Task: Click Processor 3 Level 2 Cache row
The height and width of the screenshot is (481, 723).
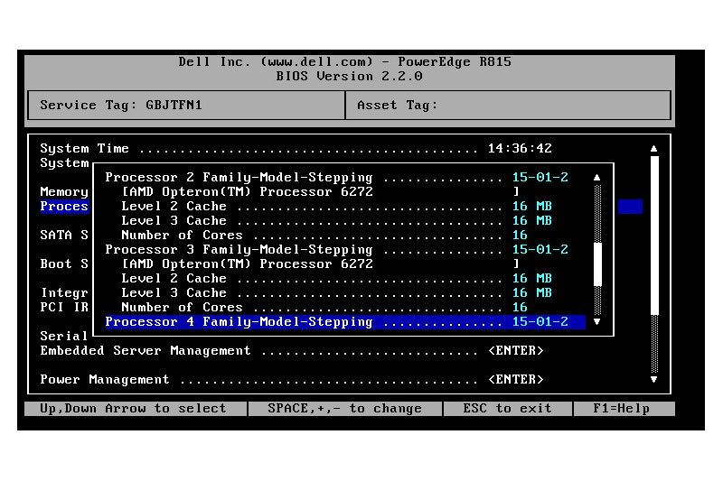Action: (x=336, y=279)
